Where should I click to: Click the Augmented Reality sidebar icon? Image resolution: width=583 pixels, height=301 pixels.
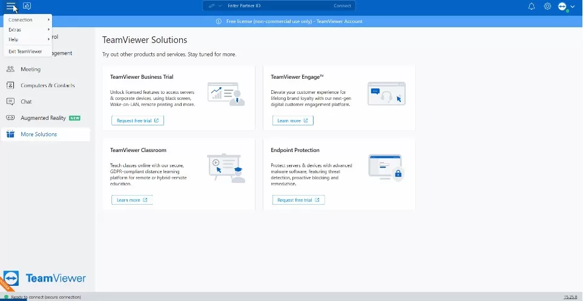tap(10, 118)
